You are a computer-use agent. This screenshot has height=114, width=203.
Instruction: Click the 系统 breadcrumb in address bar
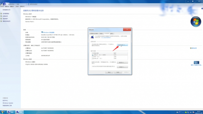tap(18, 4)
